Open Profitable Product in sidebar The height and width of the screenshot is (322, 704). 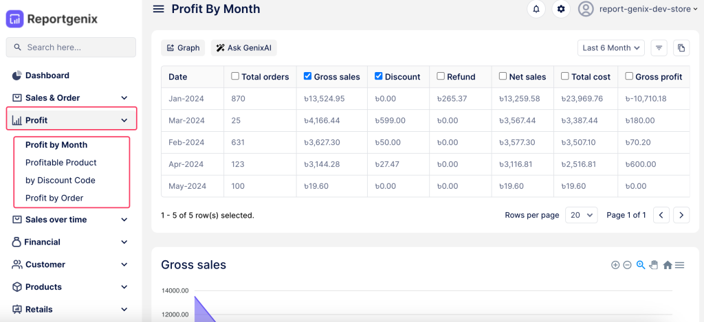coord(61,163)
